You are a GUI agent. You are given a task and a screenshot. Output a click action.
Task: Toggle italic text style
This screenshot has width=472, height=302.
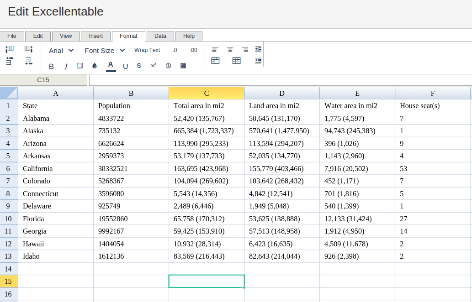[66, 67]
